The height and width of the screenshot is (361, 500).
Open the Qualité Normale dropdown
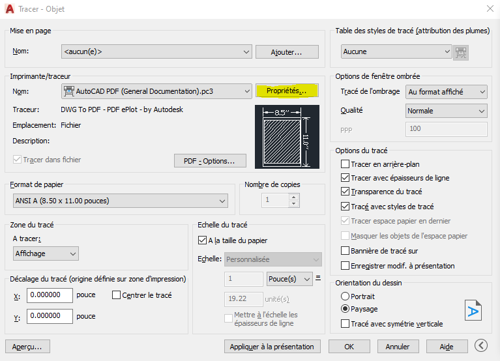coord(447,111)
